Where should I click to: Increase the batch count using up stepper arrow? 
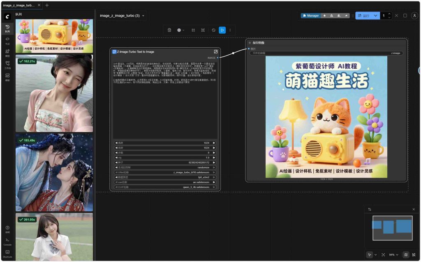[x=389, y=14]
